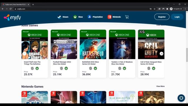Click the 36.89€ price
The image size is (188, 106).
[86, 74]
